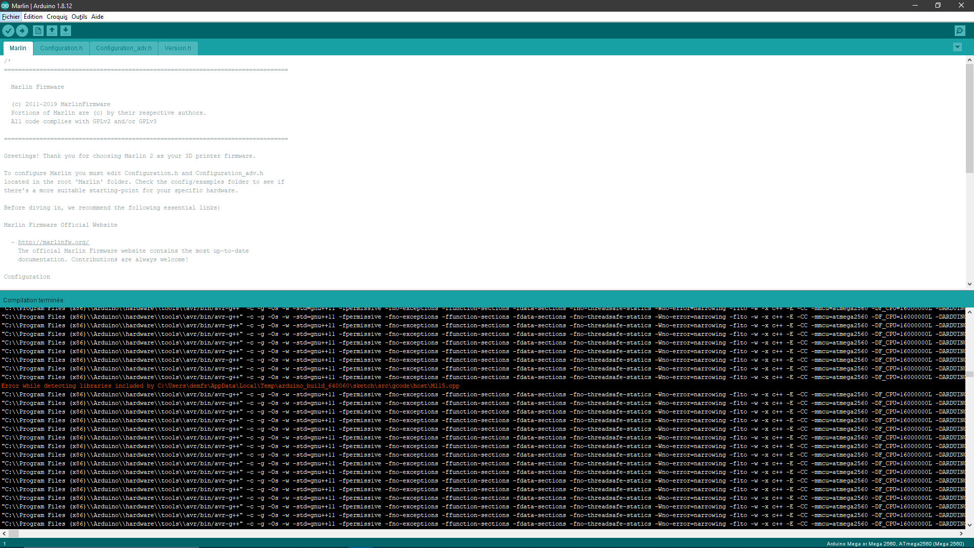Click console scrollbar down arrow
The image size is (974, 548).
(969, 525)
